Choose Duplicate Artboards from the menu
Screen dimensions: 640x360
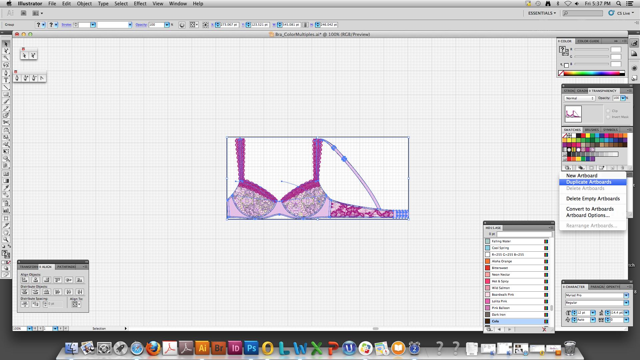tap(589, 182)
